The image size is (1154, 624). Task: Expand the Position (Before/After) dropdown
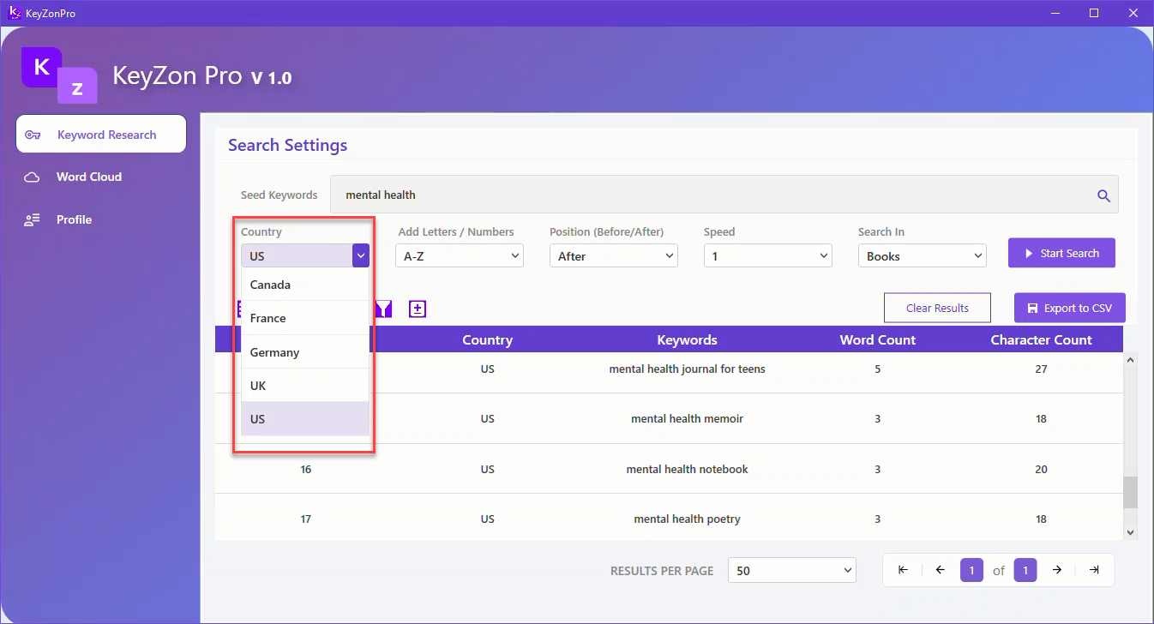[x=613, y=256]
